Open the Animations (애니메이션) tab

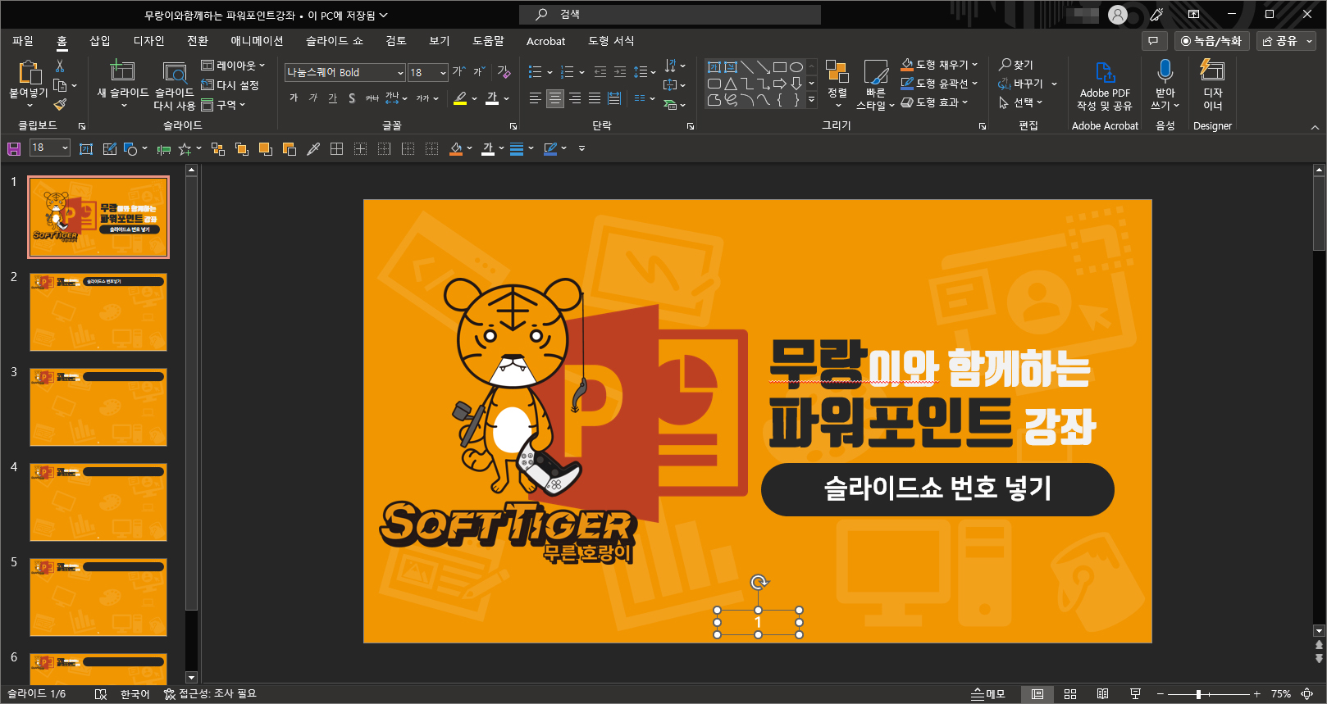coord(257,41)
